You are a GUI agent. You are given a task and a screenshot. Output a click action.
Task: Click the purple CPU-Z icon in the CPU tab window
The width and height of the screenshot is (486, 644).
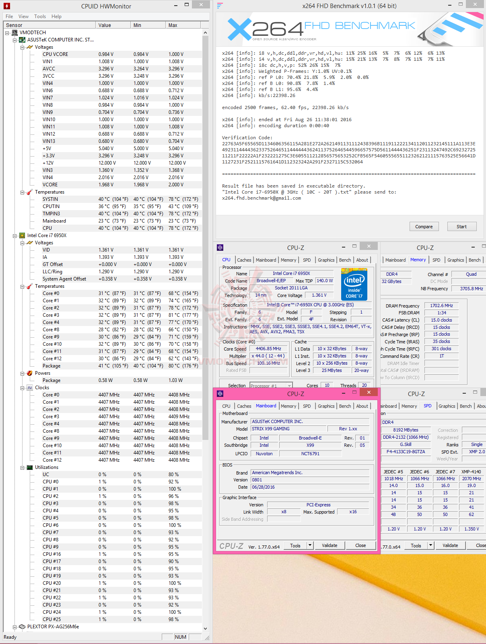220,248
